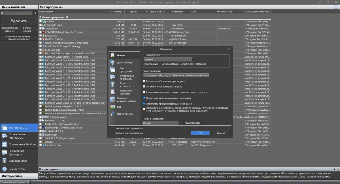Click Принудительное удаление button

click(10, 29)
